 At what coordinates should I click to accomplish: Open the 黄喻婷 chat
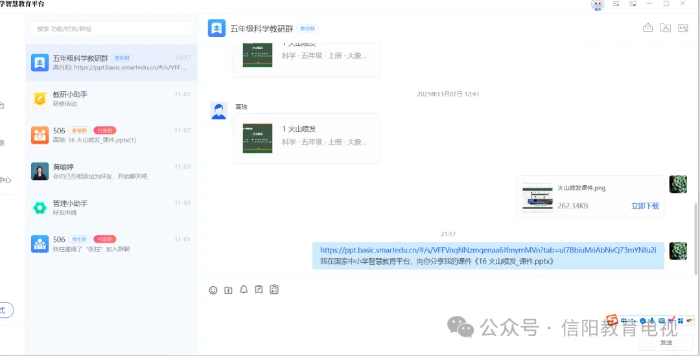click(x=111, y=172)
